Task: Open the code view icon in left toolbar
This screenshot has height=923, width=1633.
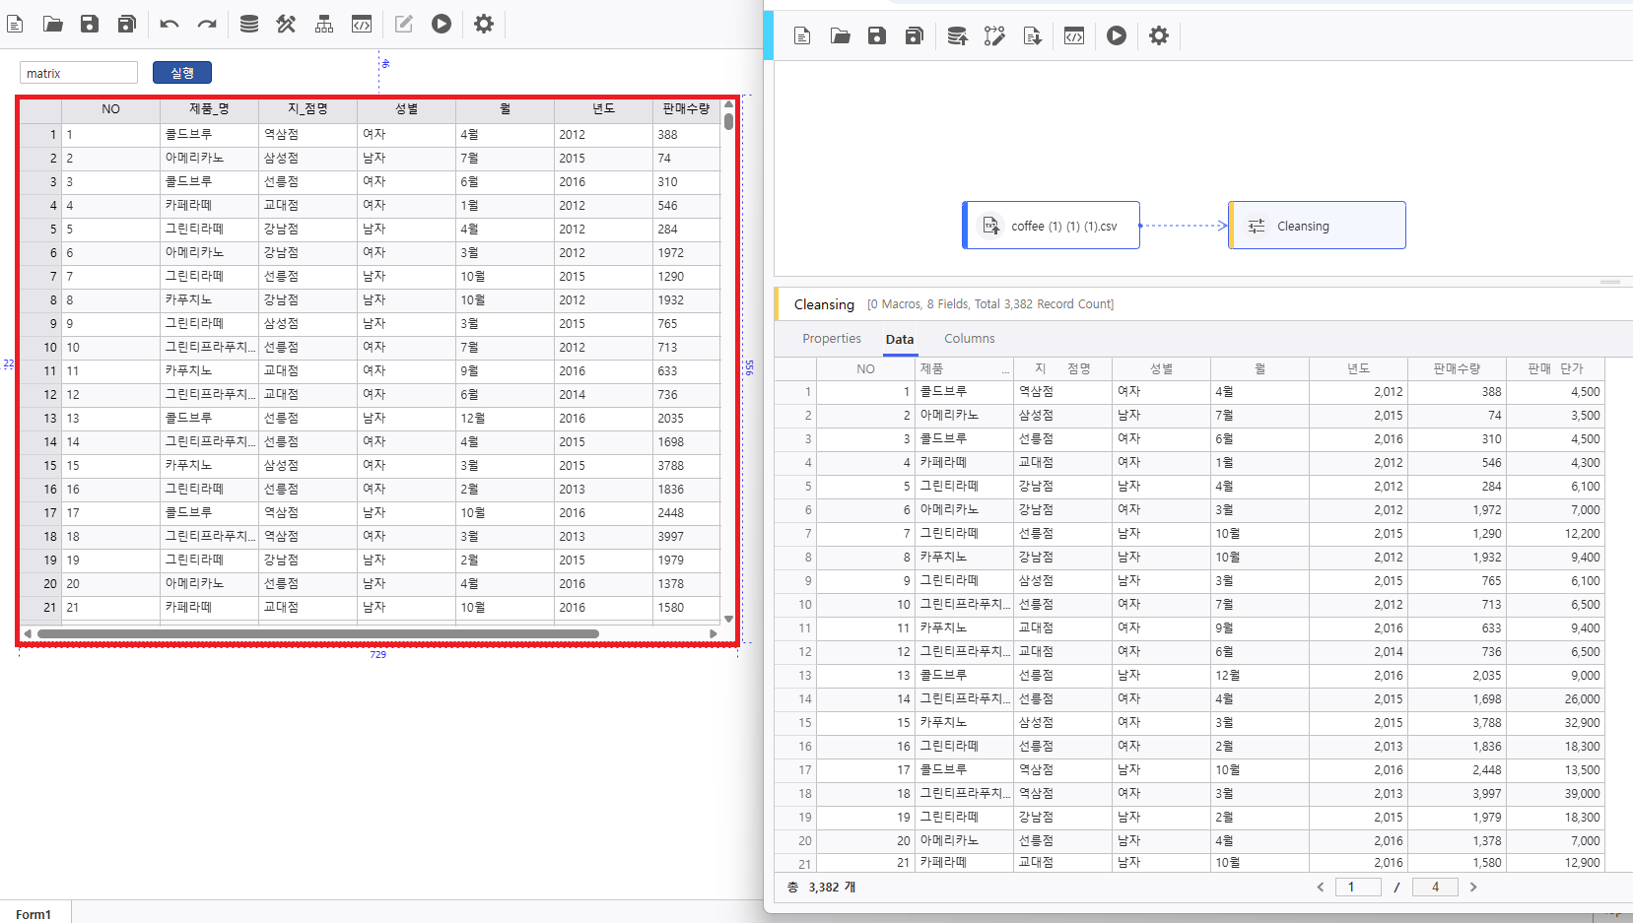Action: click(x=362, y=24)
